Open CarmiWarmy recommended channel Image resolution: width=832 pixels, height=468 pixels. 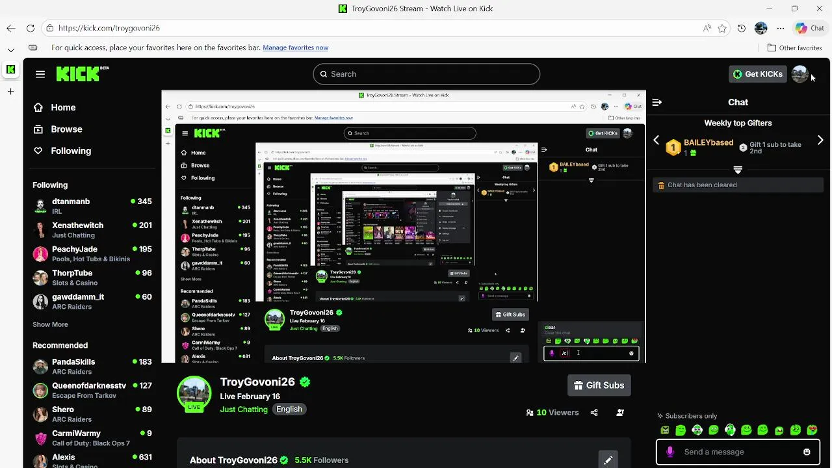[92, 438]
